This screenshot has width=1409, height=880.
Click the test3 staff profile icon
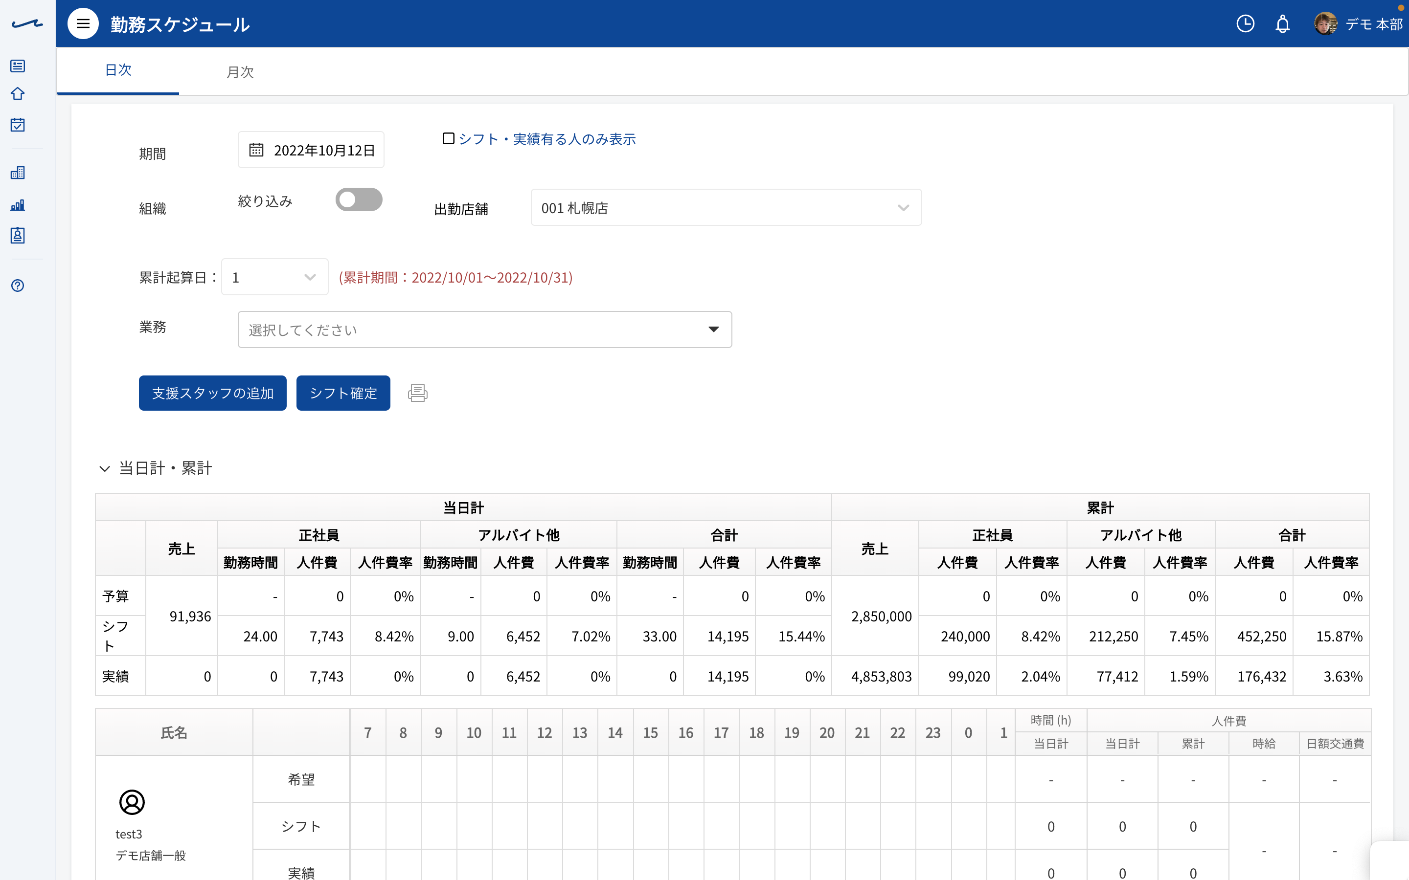pyautogui.click(x=132, y=802)
